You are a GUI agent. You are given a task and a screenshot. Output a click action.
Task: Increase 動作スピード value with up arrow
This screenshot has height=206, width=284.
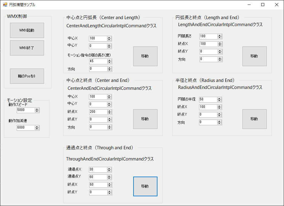click(x=37, y=109)
